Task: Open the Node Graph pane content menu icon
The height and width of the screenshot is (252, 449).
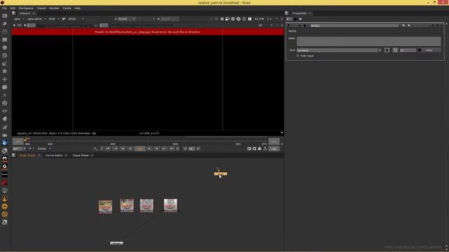Action: point(14,155)
